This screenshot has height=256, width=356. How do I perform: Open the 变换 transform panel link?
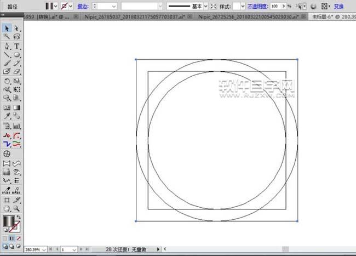click(x=338, y=7)
